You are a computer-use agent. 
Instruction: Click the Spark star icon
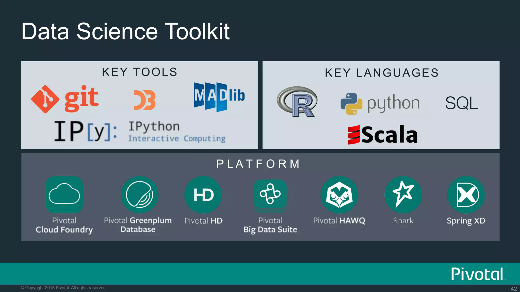coord(403,195)
